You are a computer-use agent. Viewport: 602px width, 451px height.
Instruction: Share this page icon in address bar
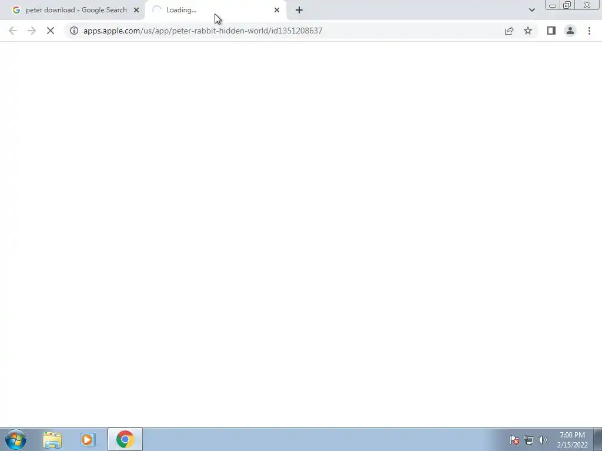point(509,31)
